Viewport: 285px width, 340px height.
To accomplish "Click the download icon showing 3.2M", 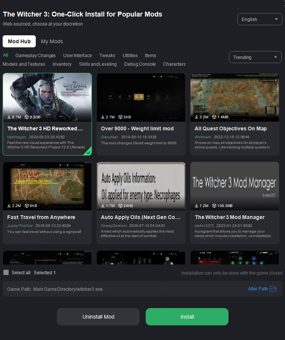I will [197, 117].
